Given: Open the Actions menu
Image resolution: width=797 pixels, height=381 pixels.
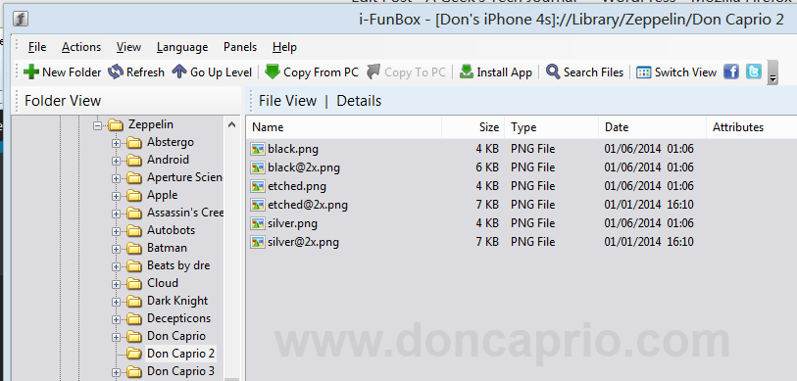Looking at the screenshot, I should [81, 47].
